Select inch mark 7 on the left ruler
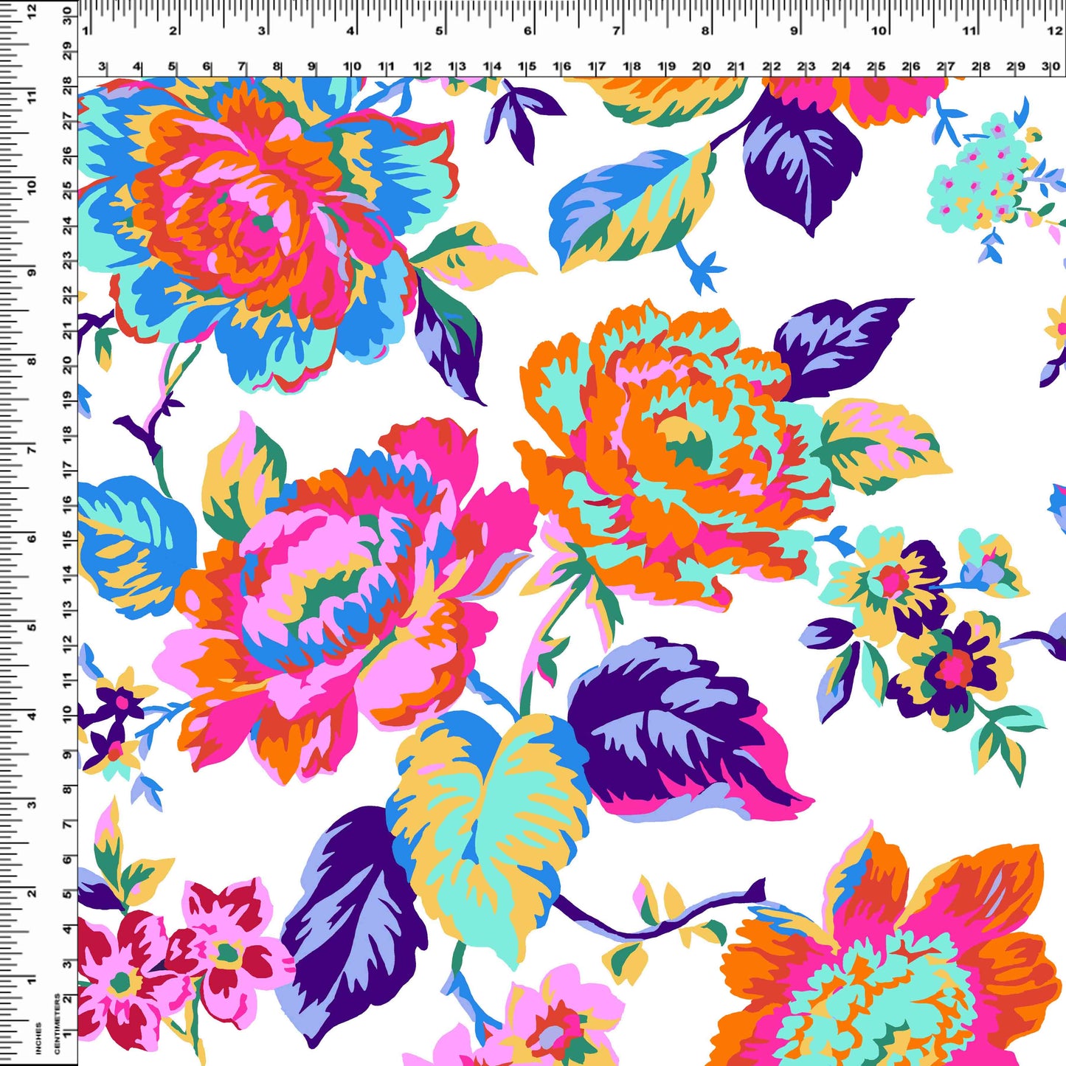Screen dimensions: 1066x1066 (x=31, y=451)
